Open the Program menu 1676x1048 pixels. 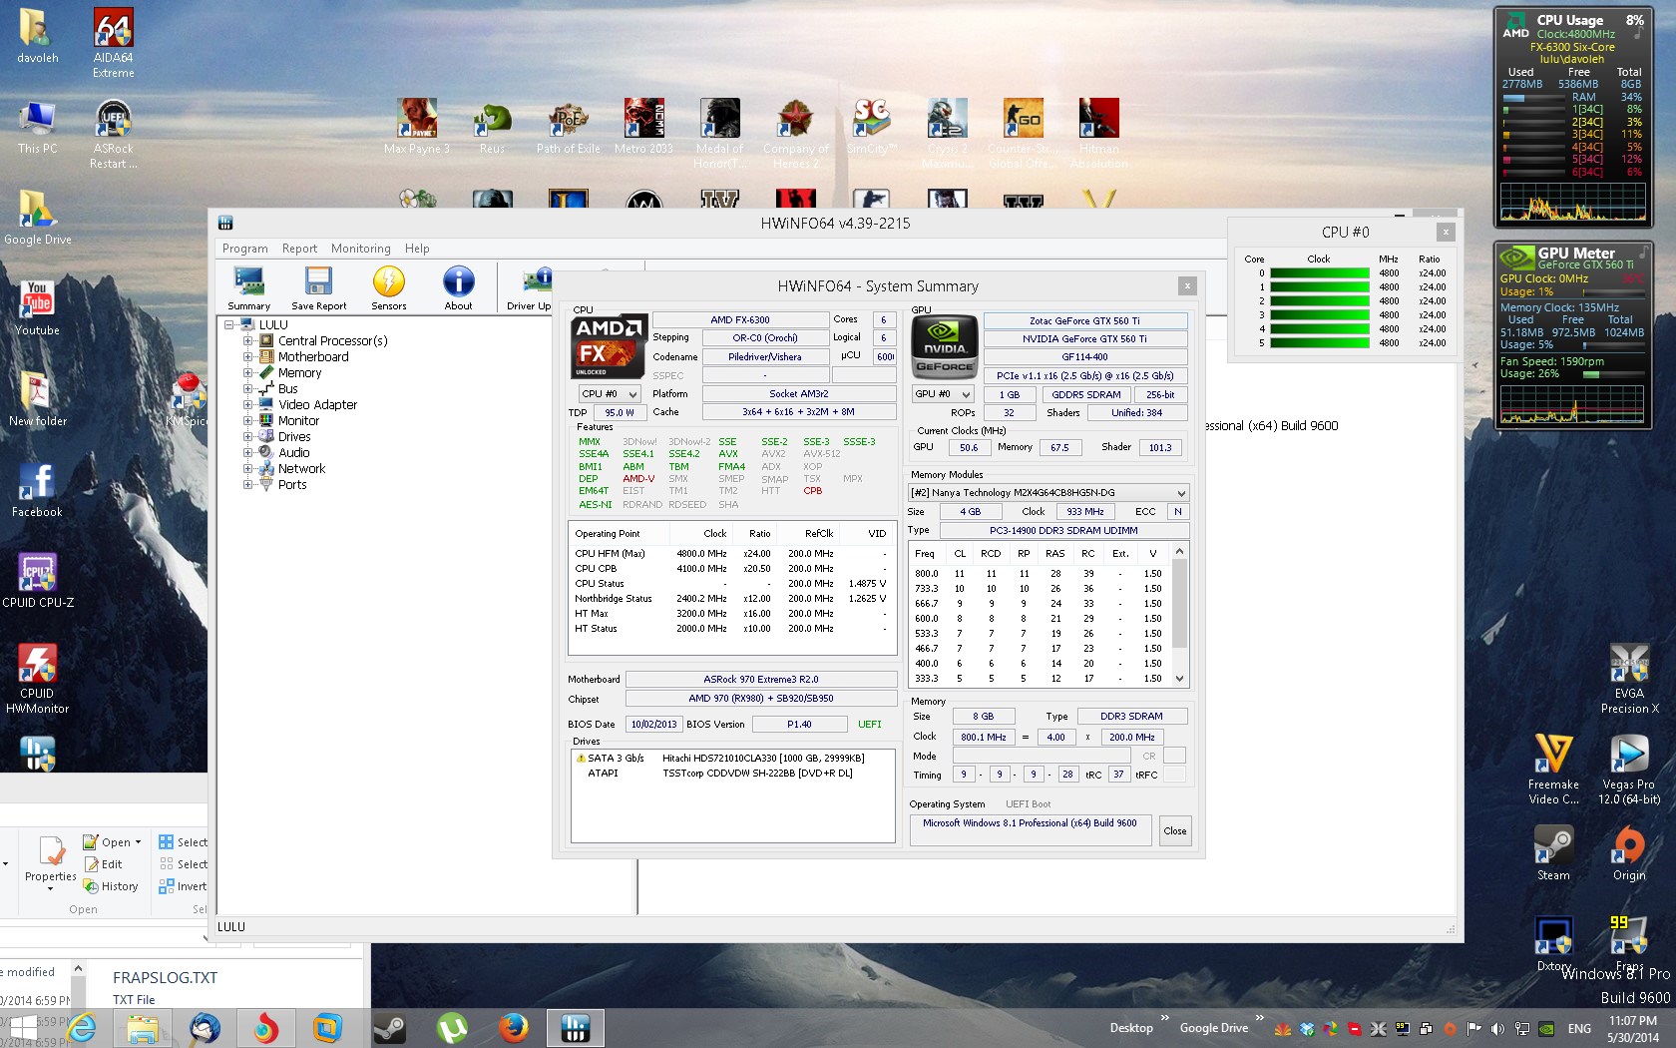pos(244,249)
